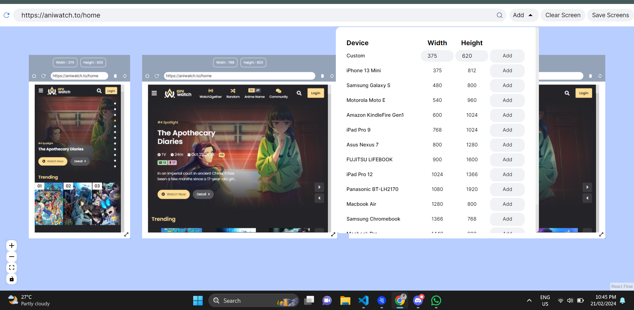Add the Panasonic BT-LH2170 device
The height and width of the screenshot is (310, 634).
tap(507, 189)
